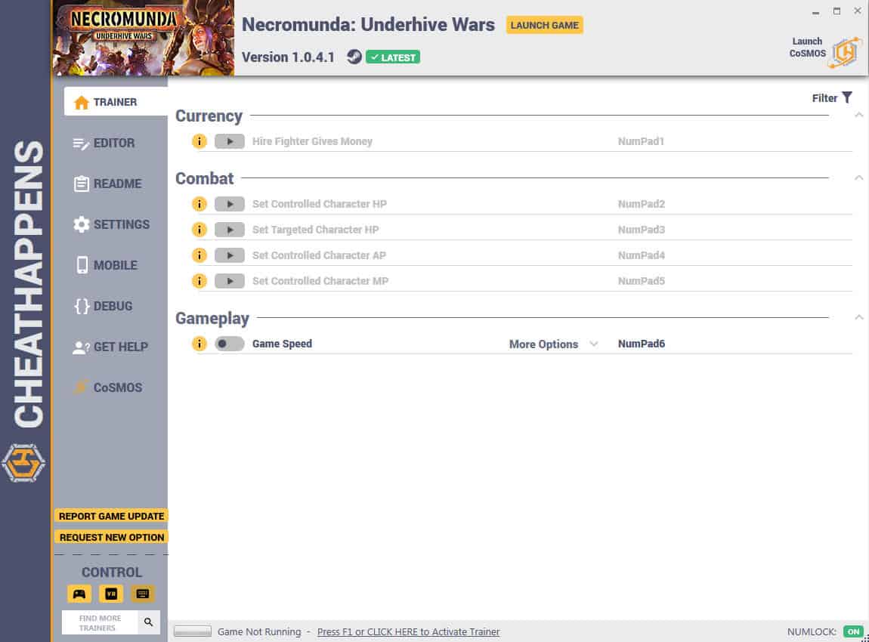The width and height of the screenshot is (869, 642).
Task: Open info for Hire Fighter Gives Money
Action: tap(199, 141)
